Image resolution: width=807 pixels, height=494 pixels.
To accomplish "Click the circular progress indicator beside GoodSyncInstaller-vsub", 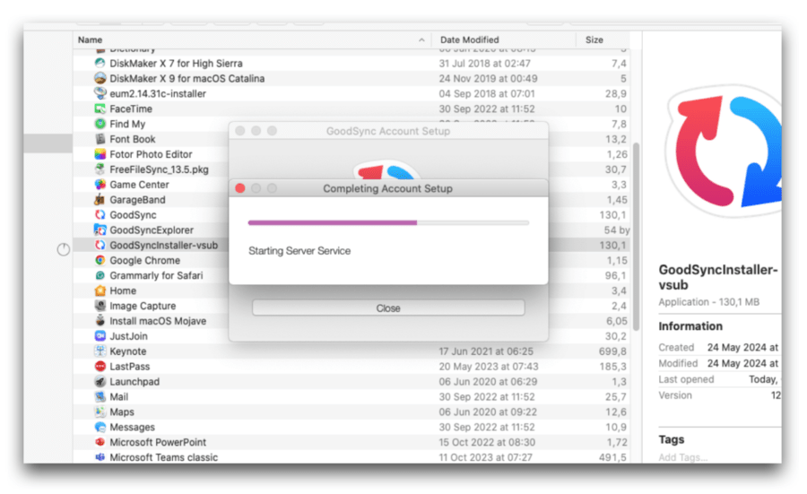I will (64, 249).
